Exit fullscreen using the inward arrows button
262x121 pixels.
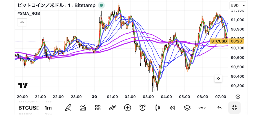(234, 108)
